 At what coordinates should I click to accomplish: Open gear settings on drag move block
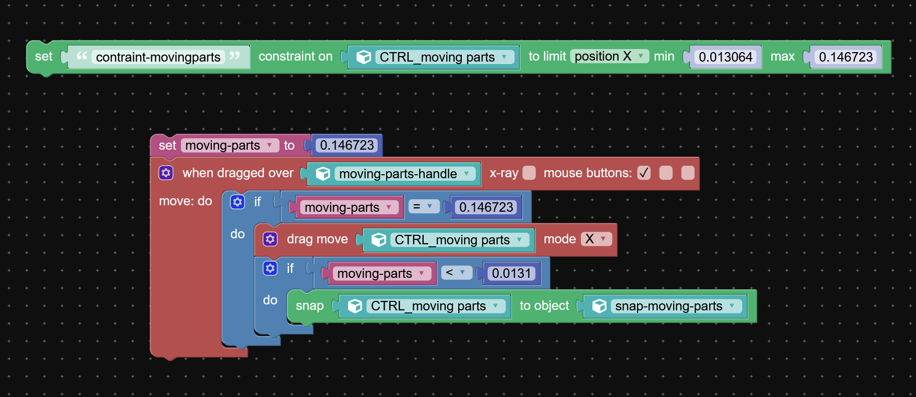(x=270, y=239)
